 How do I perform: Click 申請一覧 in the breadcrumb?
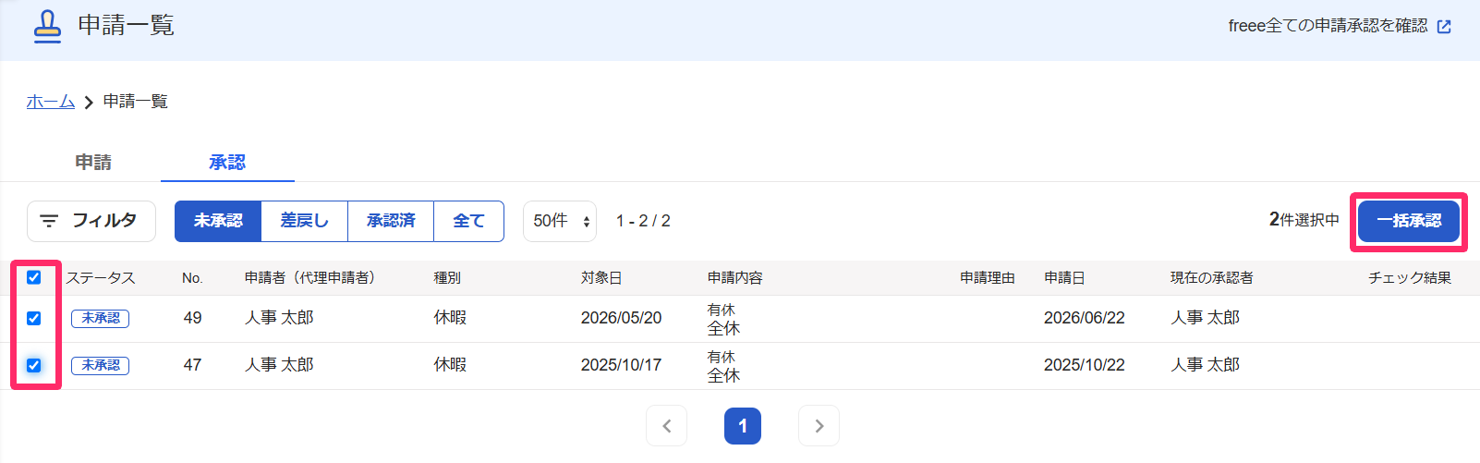(x=136, y=102)
